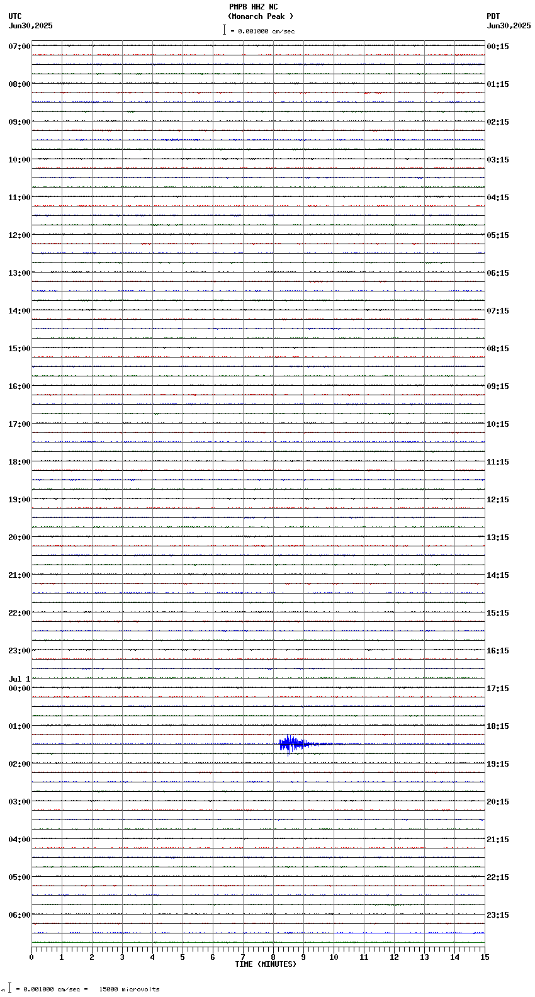535x997 pixels.
Task: Click the 18:15 PDT row label
Action: tap(498, 726)
